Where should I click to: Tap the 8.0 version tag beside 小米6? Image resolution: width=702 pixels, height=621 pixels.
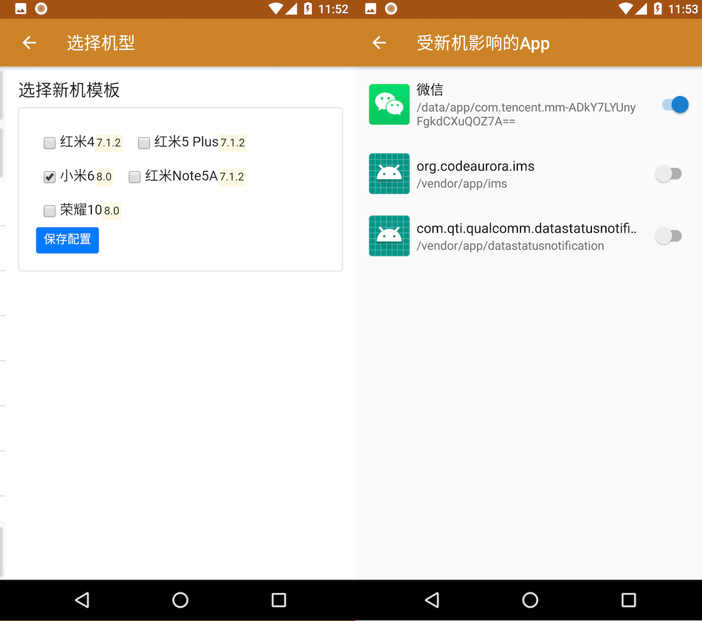[x=104, y=177]
